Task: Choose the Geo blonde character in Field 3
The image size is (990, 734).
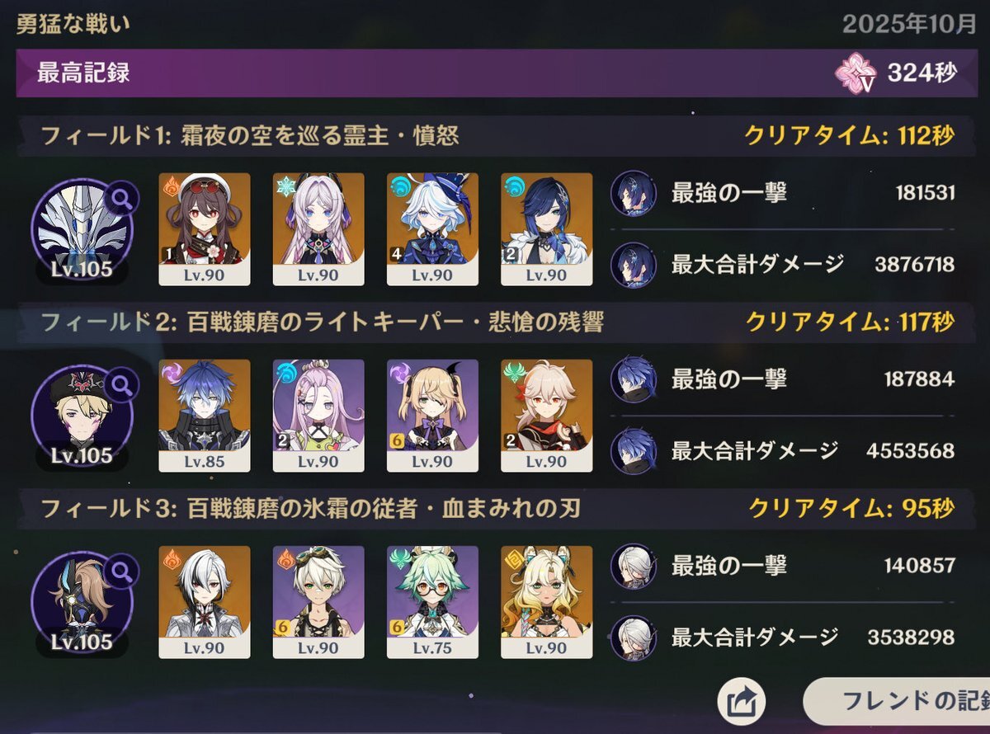Action: [x=546, y=601]
